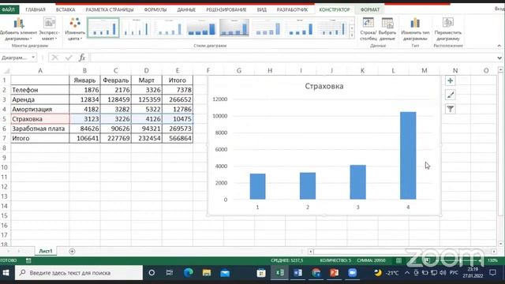Select the Январь header cell
The width and height of the screenshot is (505, 284).
click(84, 80)
